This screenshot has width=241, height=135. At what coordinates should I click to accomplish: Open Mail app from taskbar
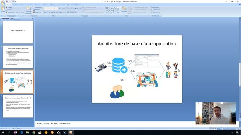pos(58,132)
